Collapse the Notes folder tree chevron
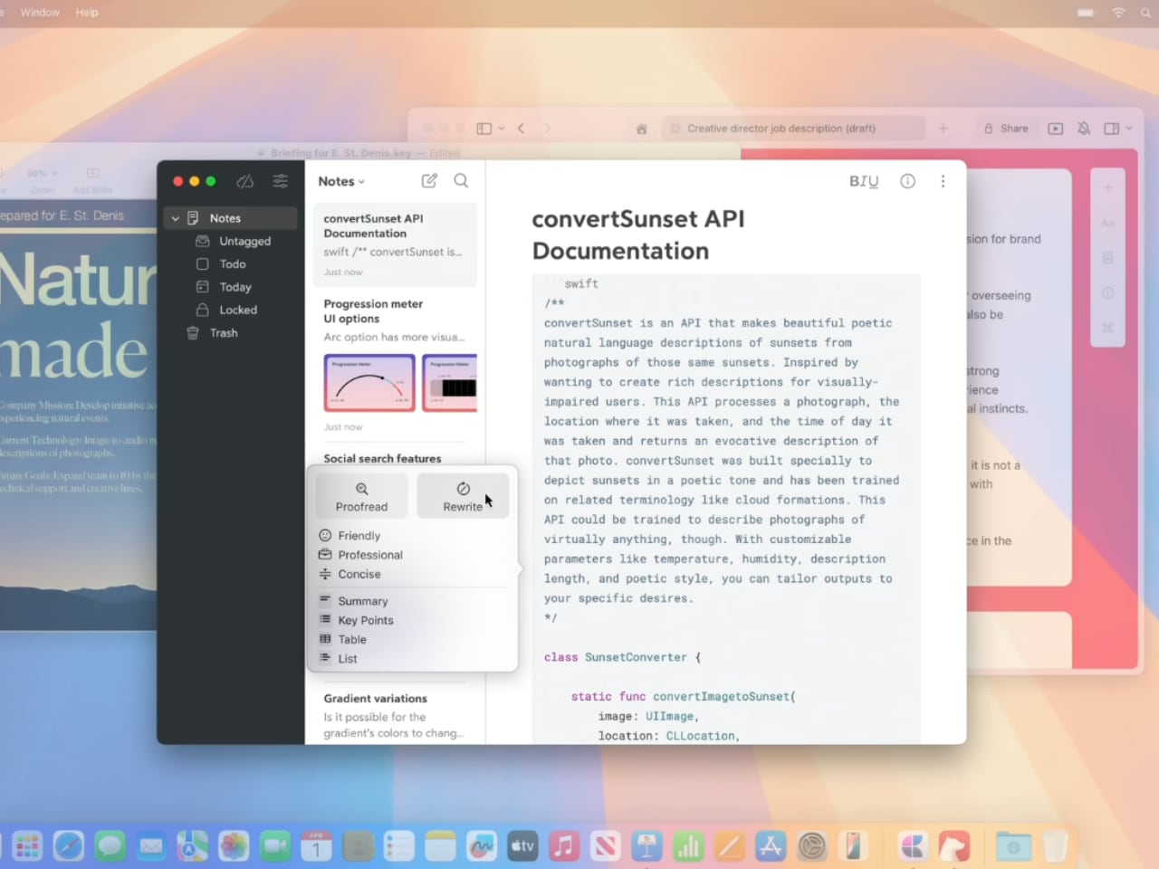1159x869 pixels. point(176,218)
